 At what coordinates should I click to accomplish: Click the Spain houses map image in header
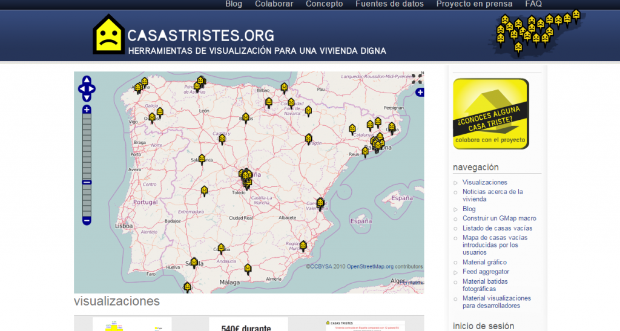[x=538, y=34]
